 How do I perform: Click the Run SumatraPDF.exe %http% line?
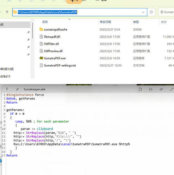click(x=72, y=144)
